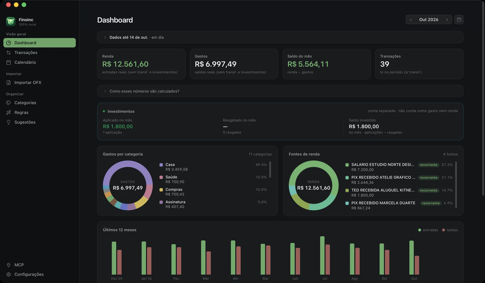Click the Regras magic wand icon
This screenshot has width=485, height=283.
(8, 112)
